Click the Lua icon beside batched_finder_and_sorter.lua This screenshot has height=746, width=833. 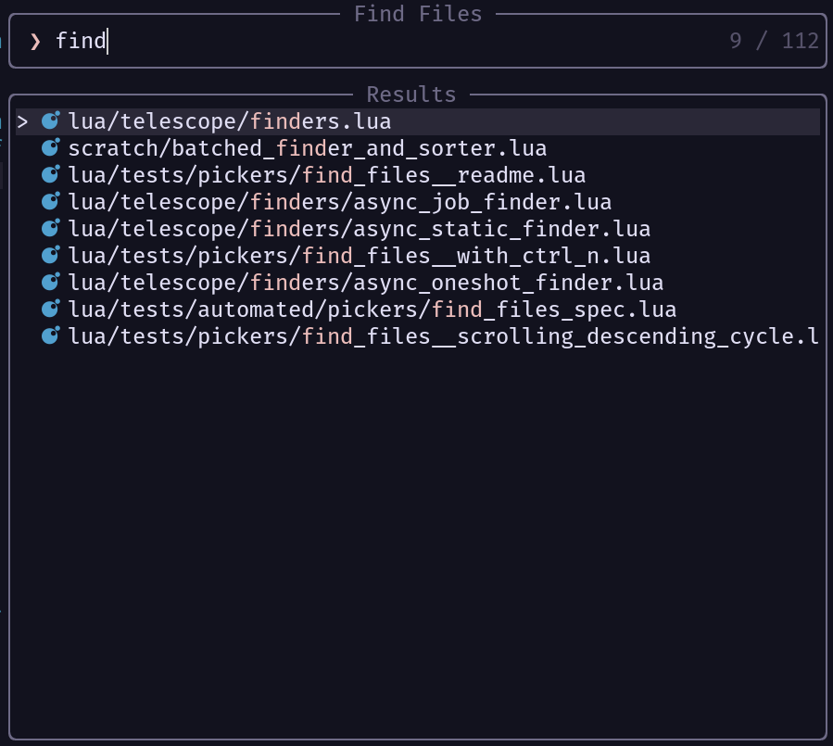tap(50, 147)
